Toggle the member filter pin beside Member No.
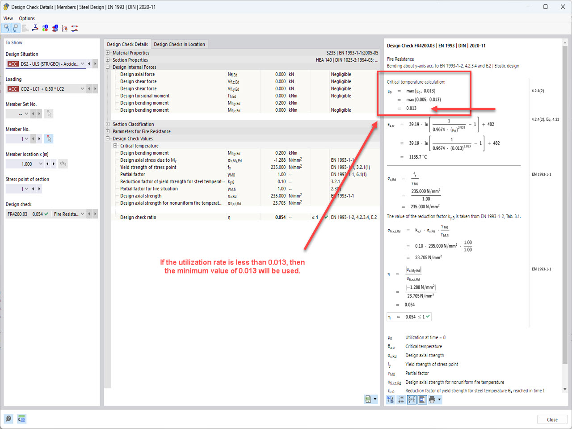572x429 pixels. click(x=49, y=139)
